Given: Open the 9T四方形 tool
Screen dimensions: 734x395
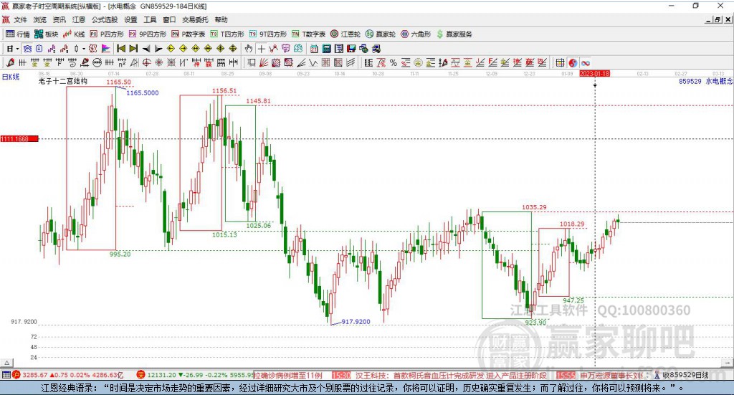Looking at the screenshot, I should [x=268, y=34].
